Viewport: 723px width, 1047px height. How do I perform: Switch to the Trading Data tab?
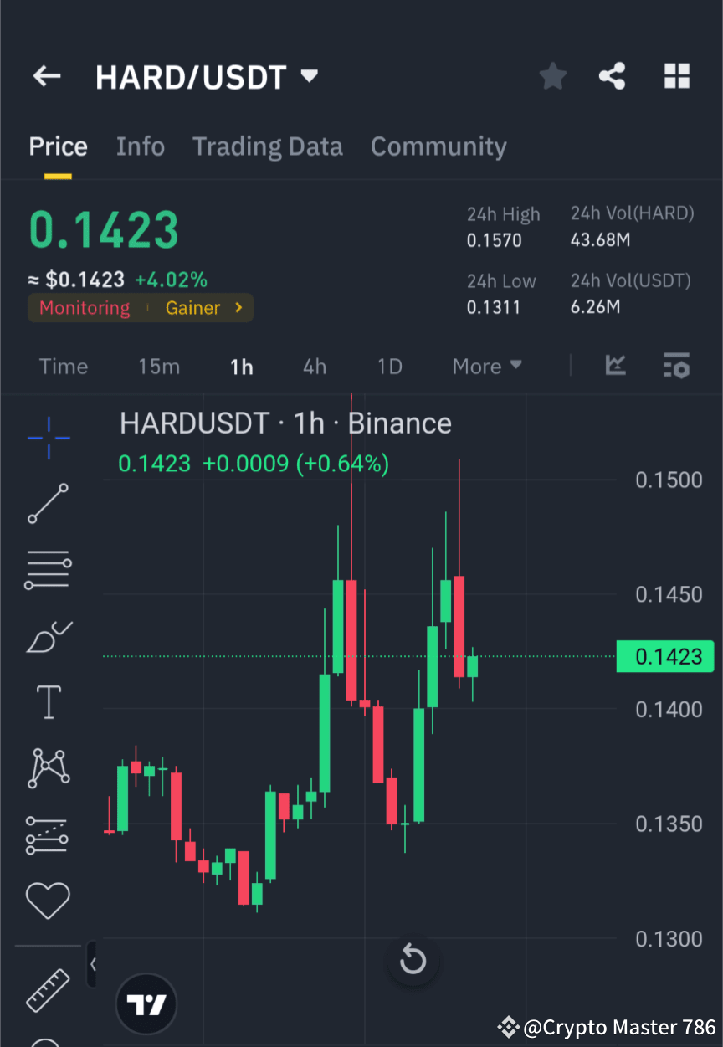coord(268,146)
